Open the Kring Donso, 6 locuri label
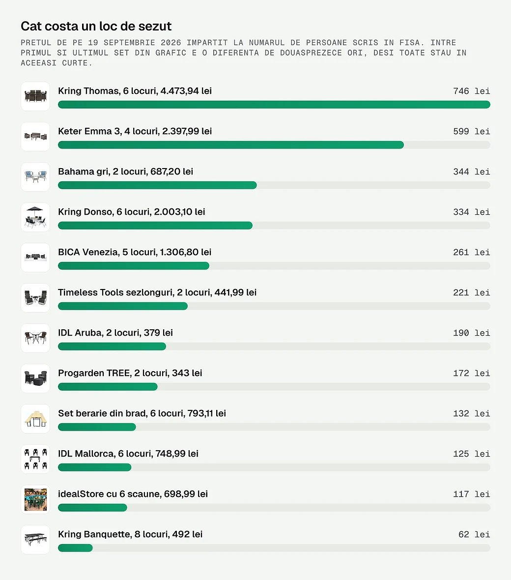 (131, 211)
